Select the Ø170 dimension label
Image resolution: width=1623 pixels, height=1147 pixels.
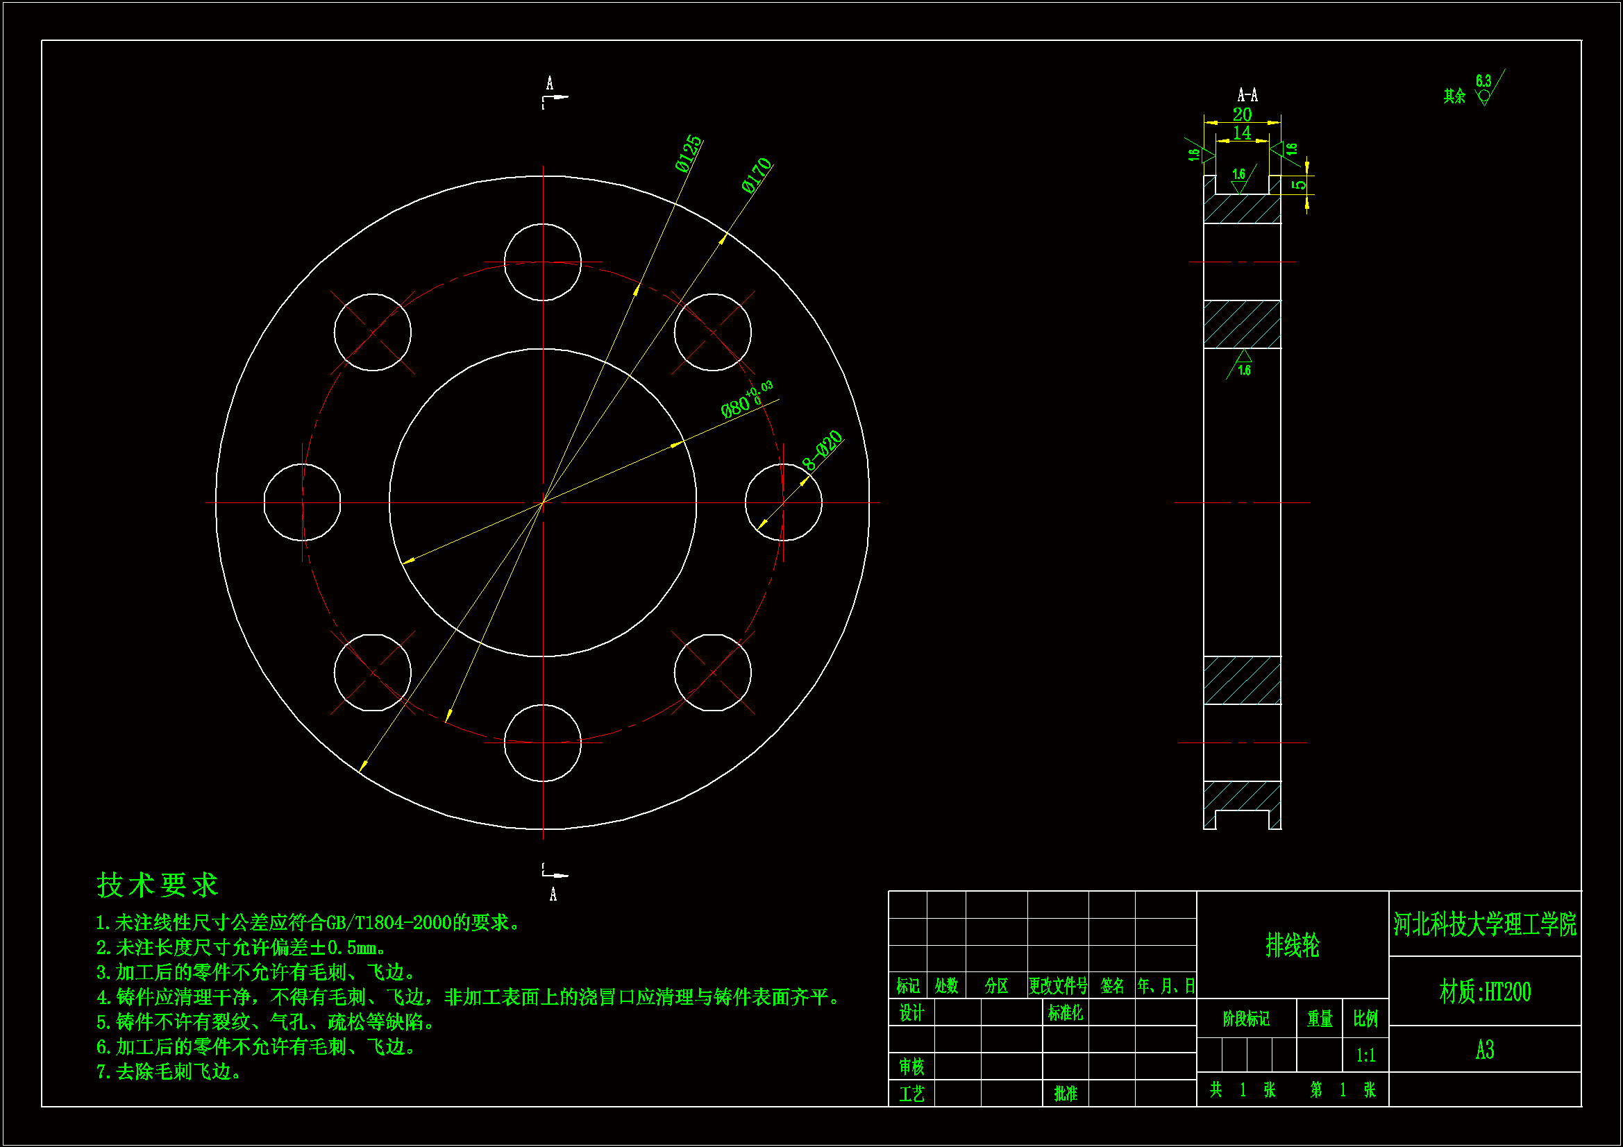756,176
